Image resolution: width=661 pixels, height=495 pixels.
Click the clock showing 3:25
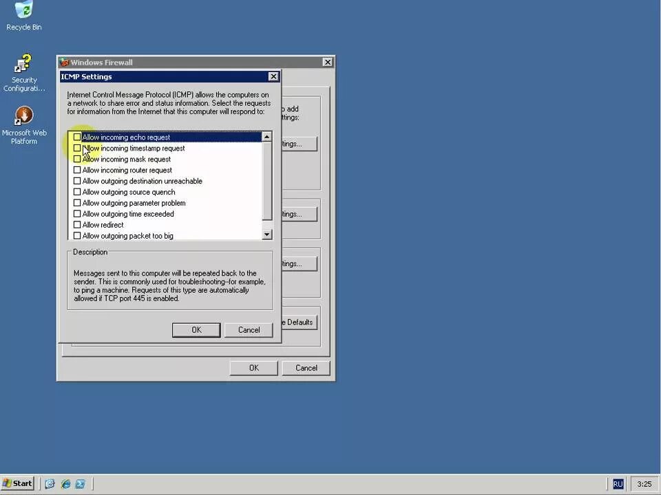point(644,484)
